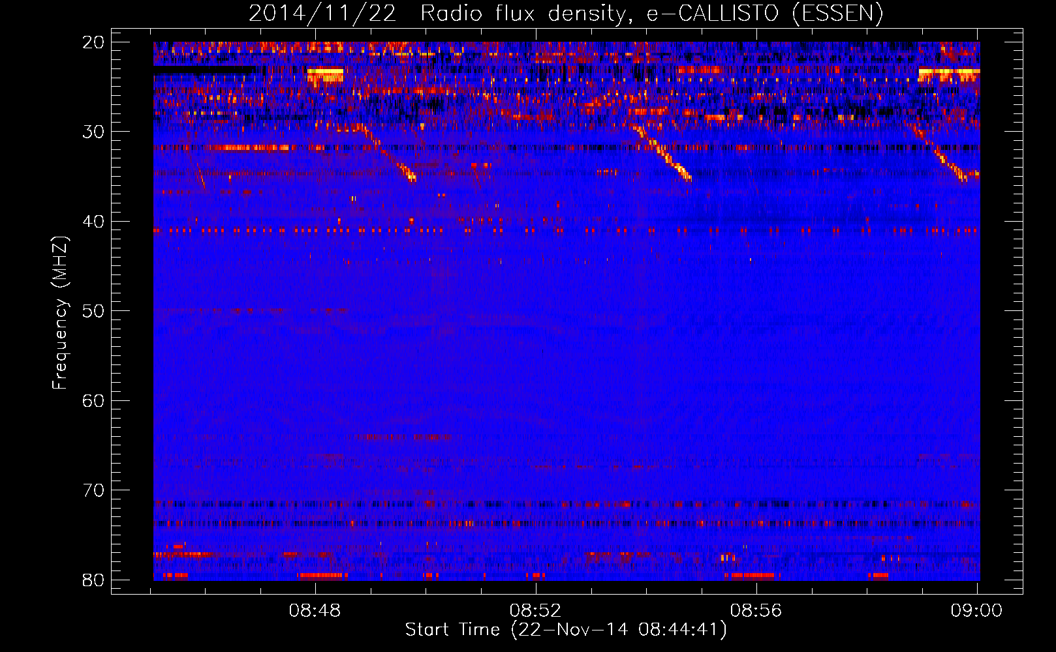The image size is (1056, 652).
Task: Click the frequency tick label 80
Action: coord(93,580)
